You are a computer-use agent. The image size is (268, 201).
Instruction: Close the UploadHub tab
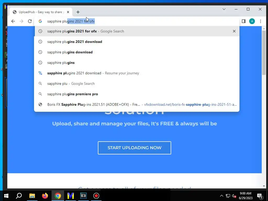point(68,12)
